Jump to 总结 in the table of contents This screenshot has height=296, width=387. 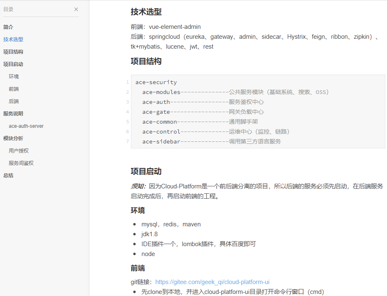[8, 176]
